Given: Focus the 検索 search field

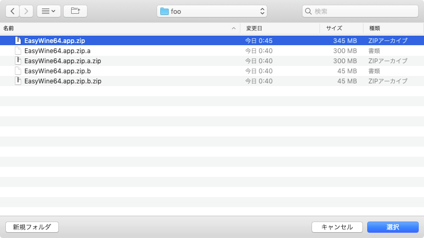Looking at the screenshot, I should click(x=360, y=11).
